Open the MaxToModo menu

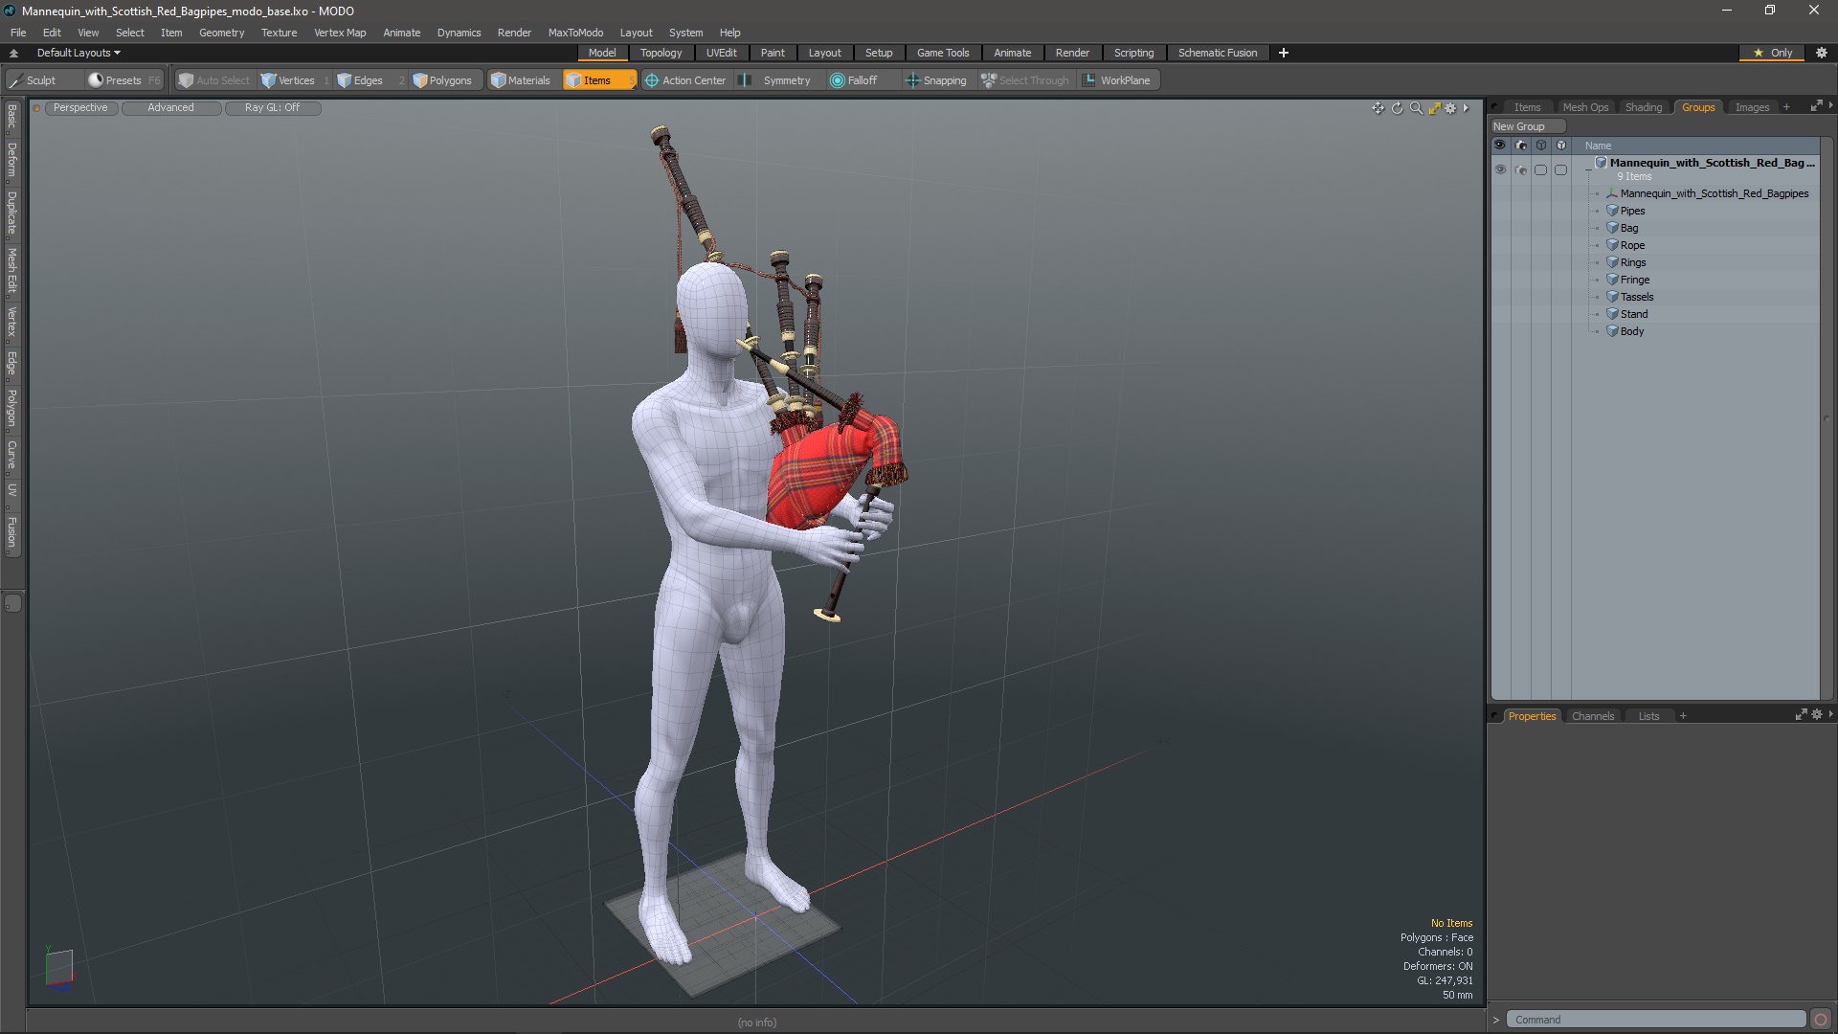point(575,33)
